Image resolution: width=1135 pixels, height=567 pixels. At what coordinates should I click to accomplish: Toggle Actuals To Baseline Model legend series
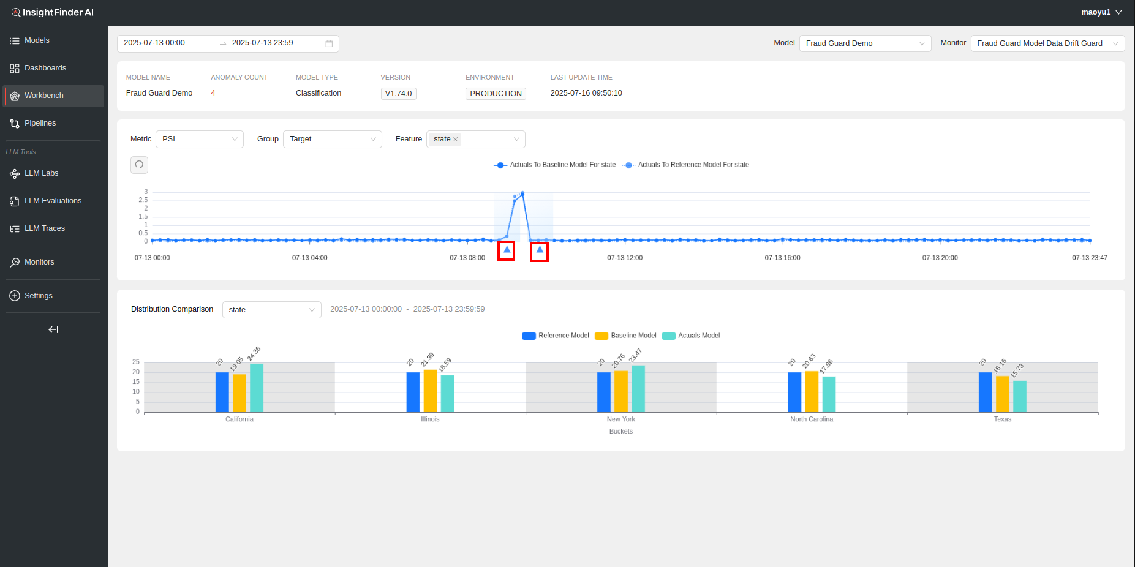point(554,165)
